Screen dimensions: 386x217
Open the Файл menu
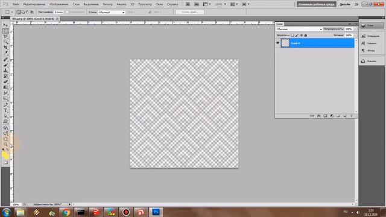pyautogui.click(x=16, y=4)
